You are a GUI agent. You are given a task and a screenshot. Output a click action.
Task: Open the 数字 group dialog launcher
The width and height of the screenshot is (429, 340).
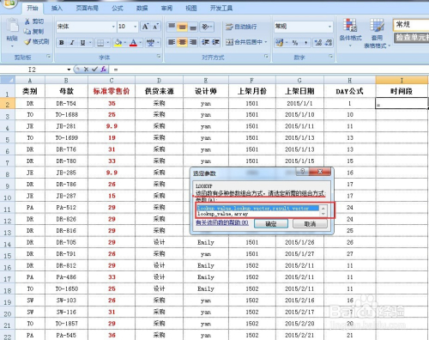pyautogui.click(x=330, y=57)
